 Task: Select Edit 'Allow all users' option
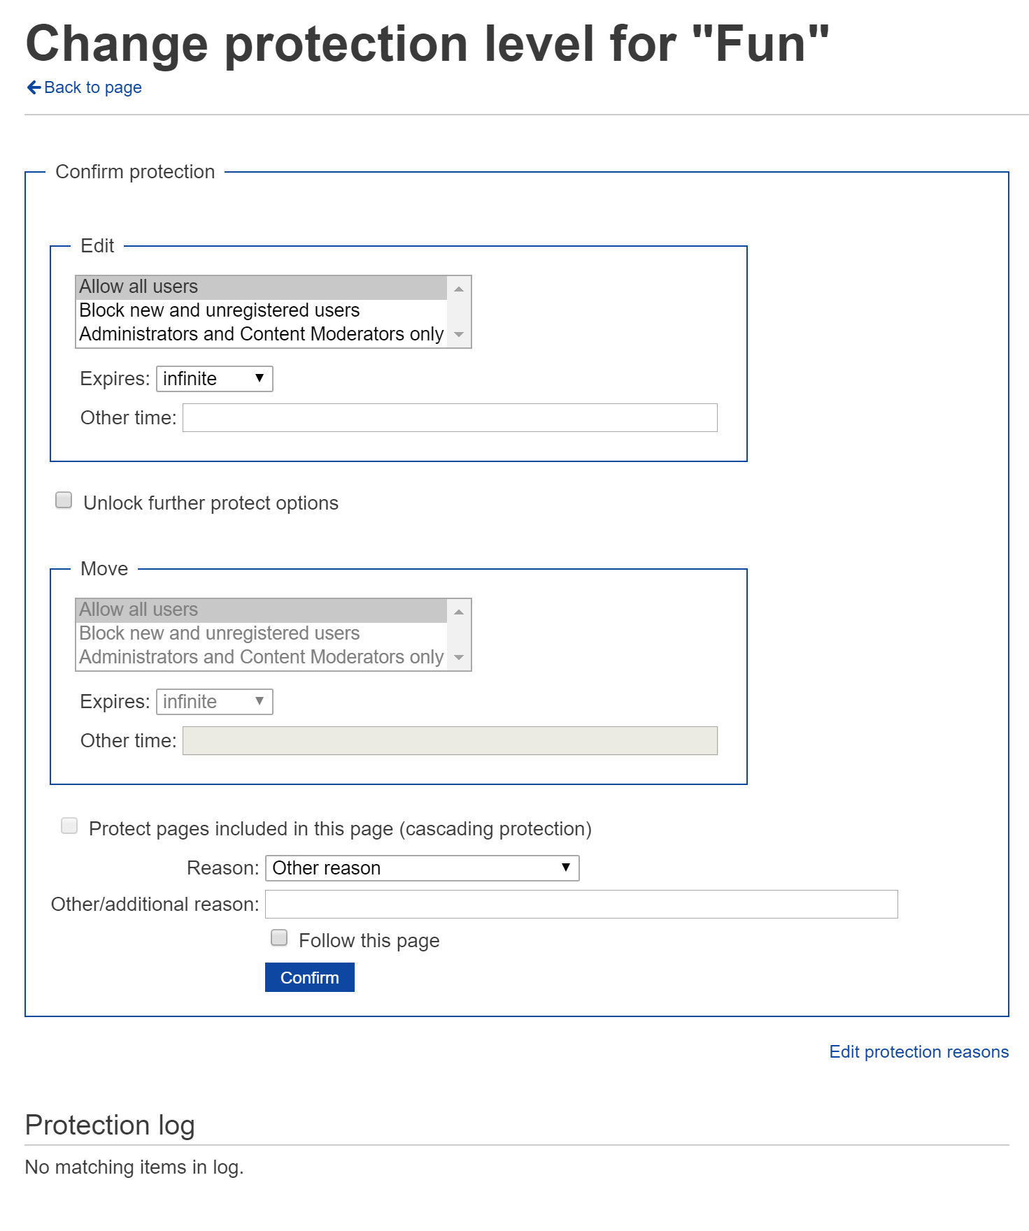click(139, 287)
